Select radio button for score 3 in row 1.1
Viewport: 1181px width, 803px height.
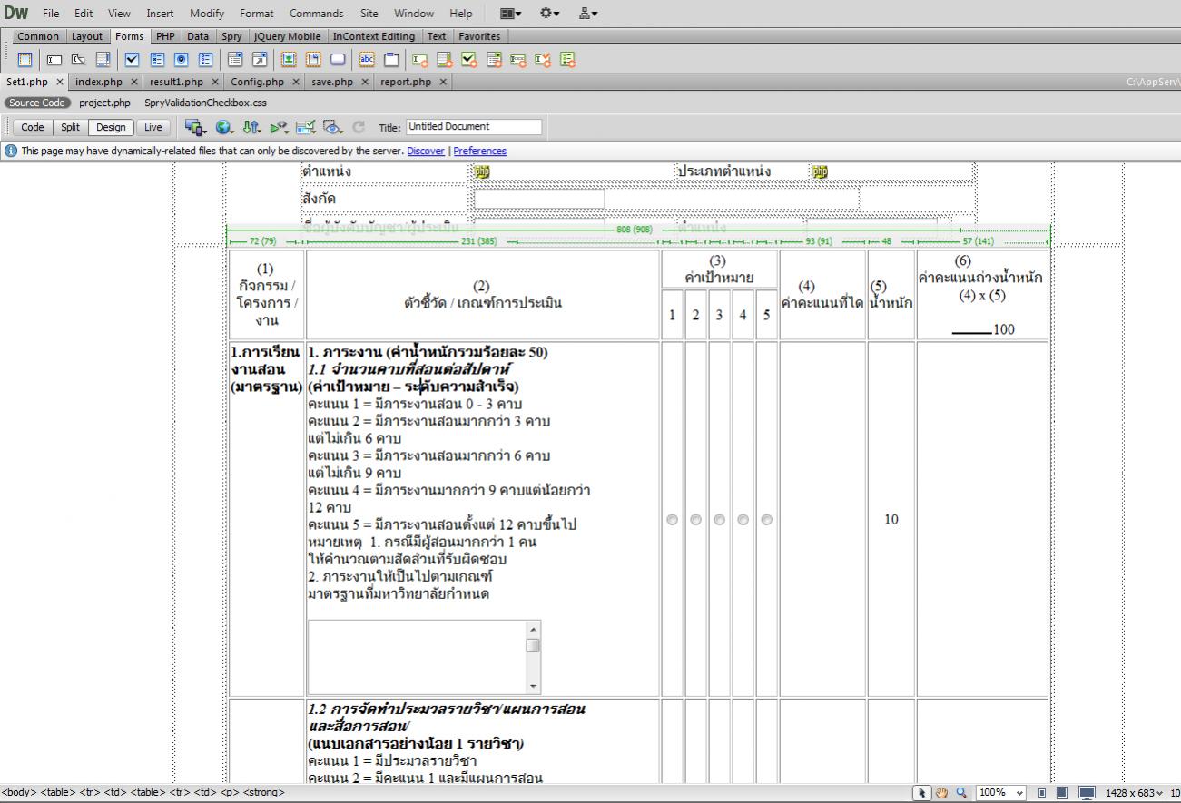coord(719,520)
